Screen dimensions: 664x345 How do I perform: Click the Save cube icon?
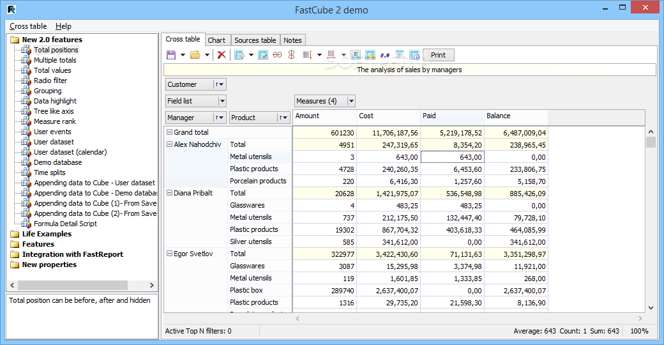(x=171, y=55)
